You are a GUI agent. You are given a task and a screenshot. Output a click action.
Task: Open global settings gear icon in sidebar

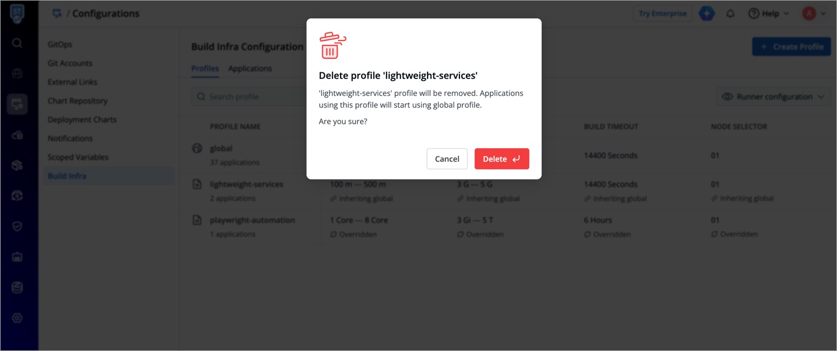coord(17,318)
